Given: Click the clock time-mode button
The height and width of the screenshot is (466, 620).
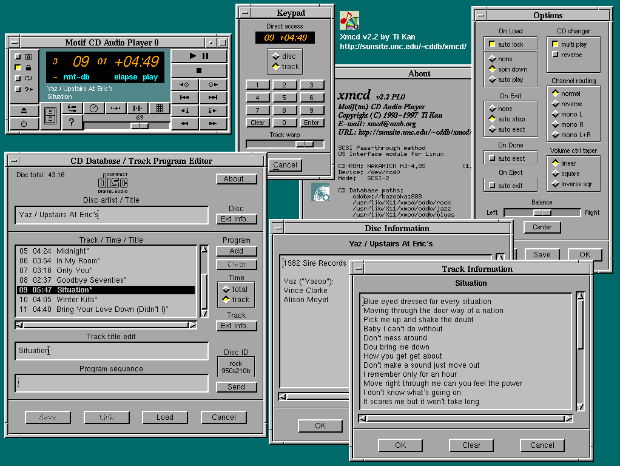Looking at the screenshot, I should point(93,109).
